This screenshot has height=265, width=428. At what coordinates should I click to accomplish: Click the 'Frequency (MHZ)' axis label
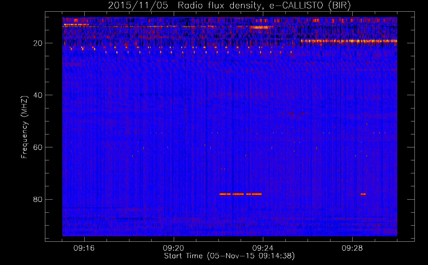24,127
